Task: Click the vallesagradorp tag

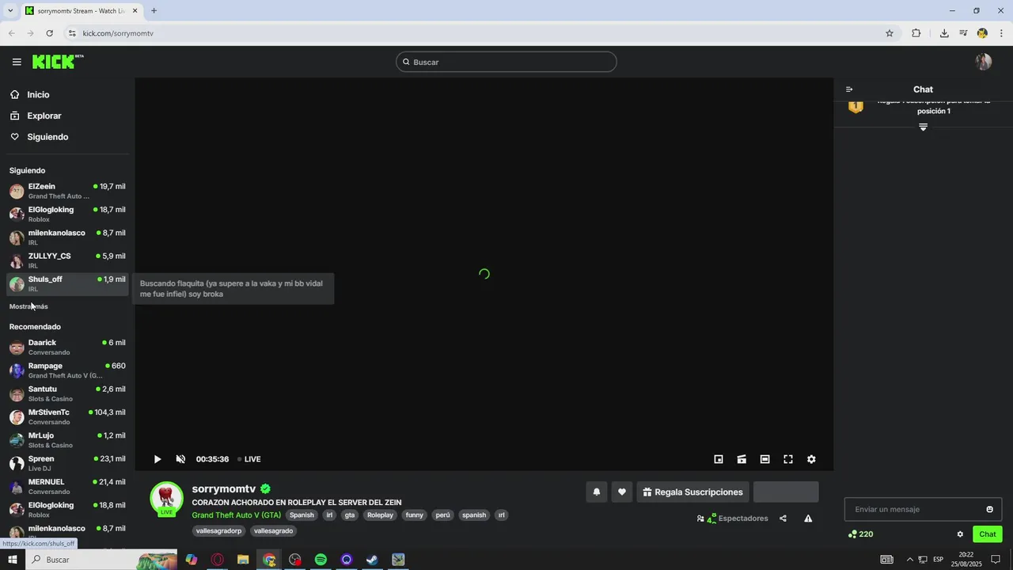Action: [x=218, y=530]
